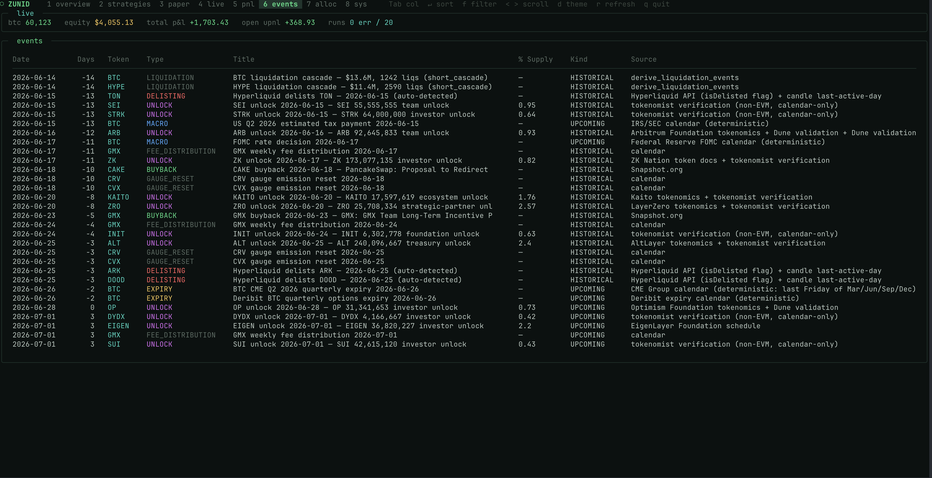Click the GMX buyback 2026-06-23 title
932x478 pixels.
(x=362, y=216)
